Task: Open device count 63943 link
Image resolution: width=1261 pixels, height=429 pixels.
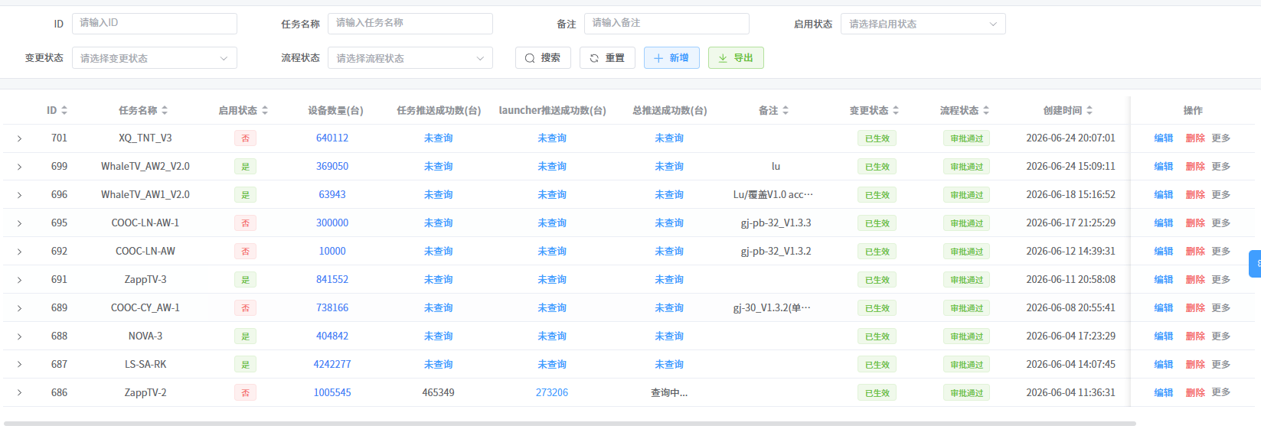Action: (332, 195)
